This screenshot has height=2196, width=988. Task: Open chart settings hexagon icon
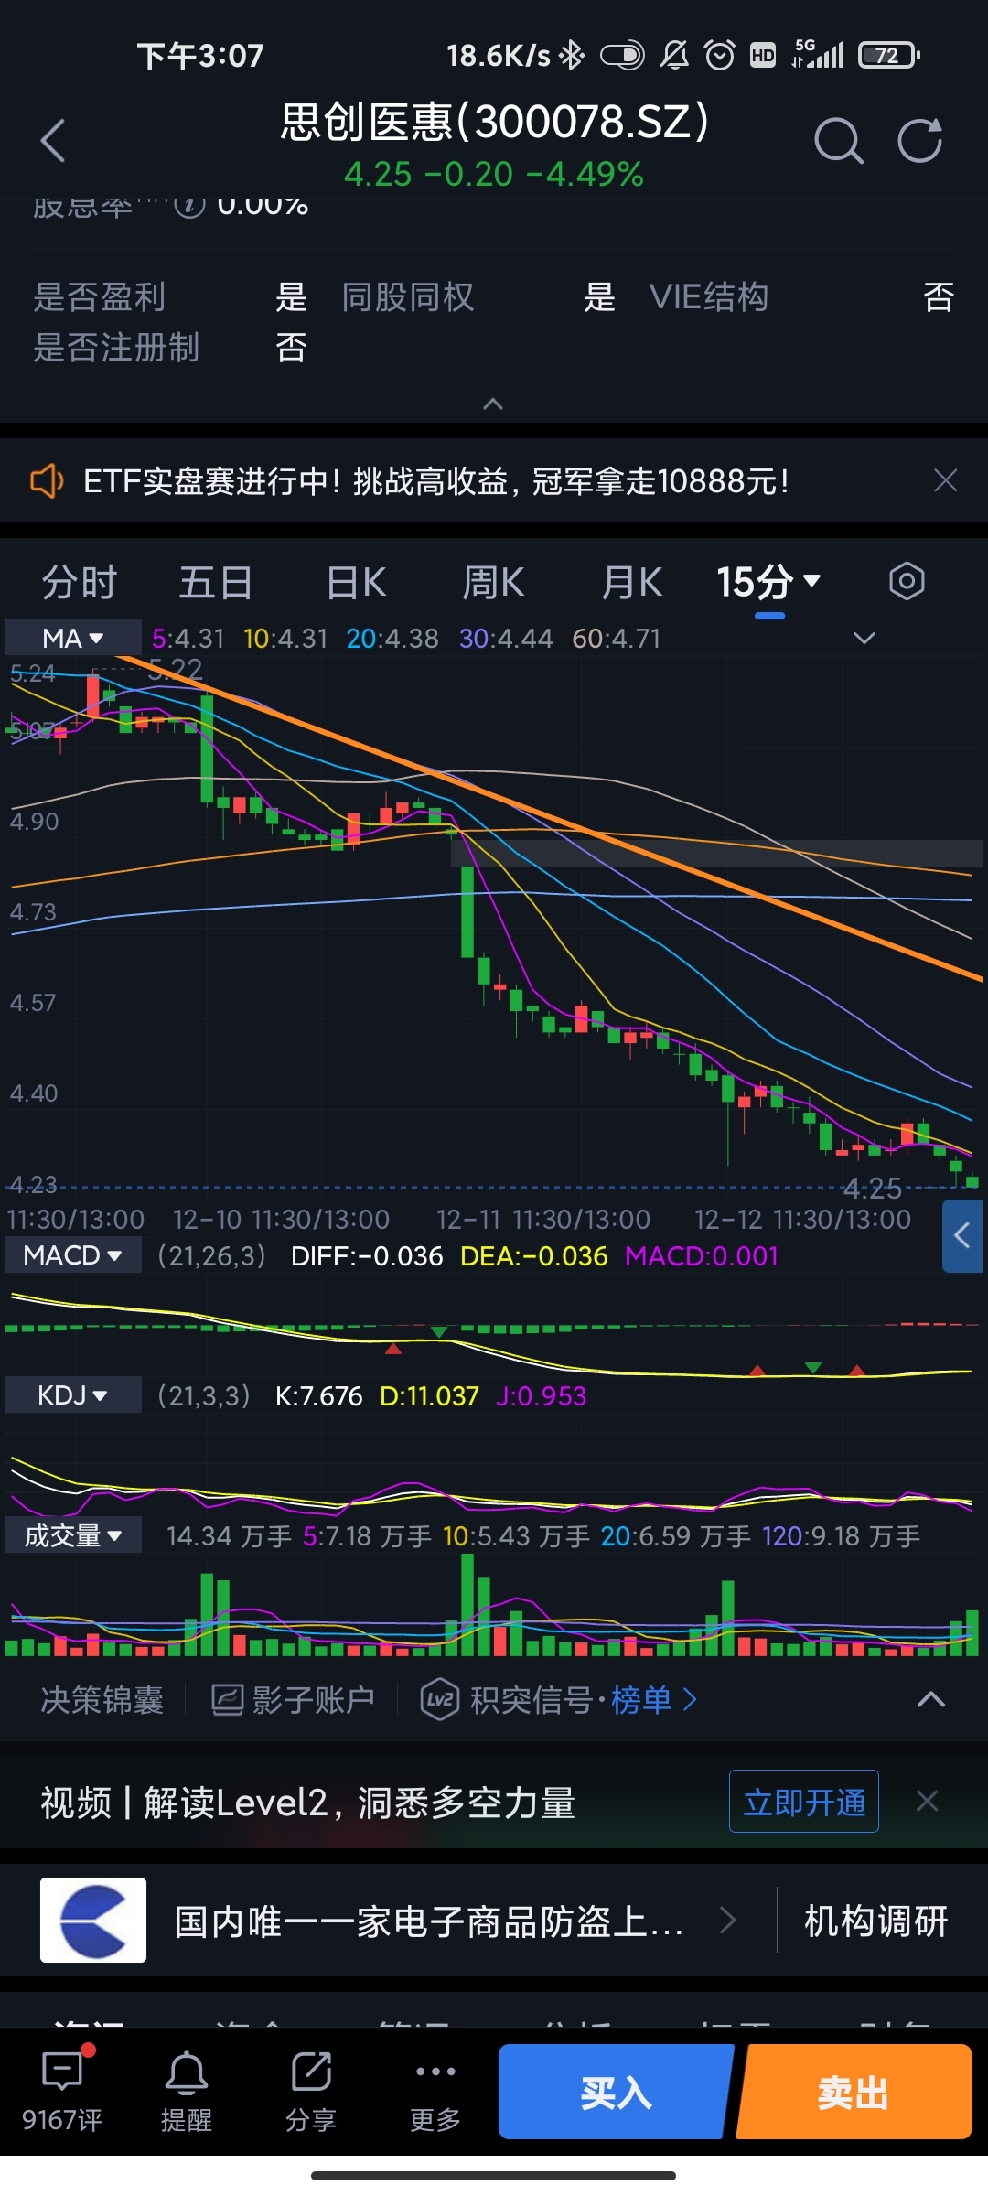click(x=907, y=581)
